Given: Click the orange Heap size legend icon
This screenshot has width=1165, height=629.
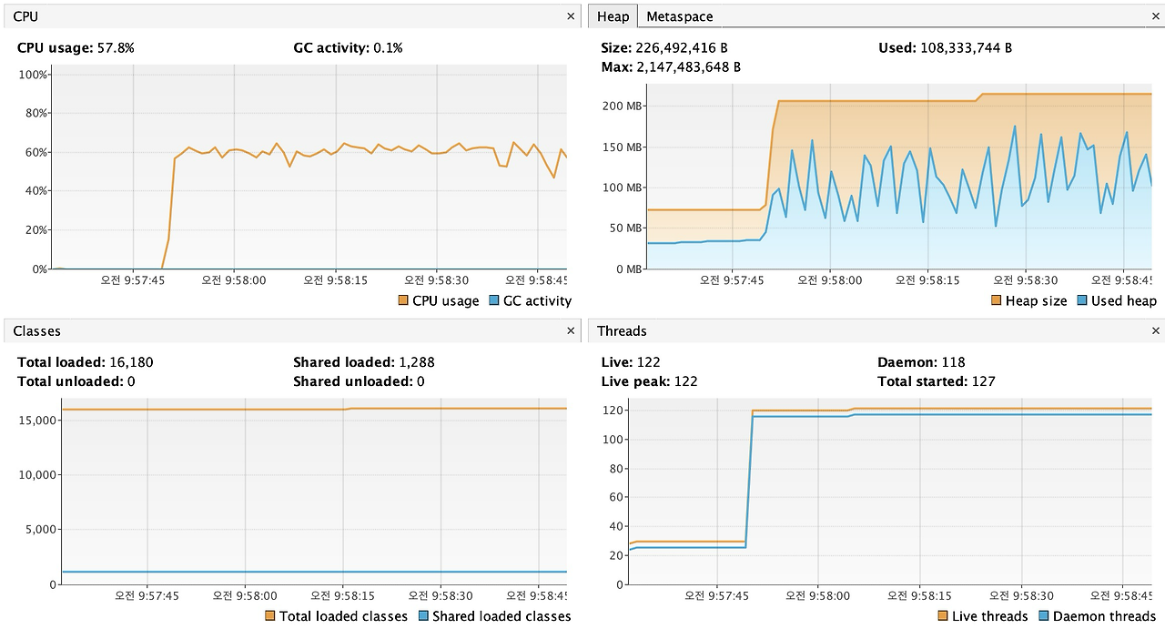Looking at the screenshot, I should [997, 300].
